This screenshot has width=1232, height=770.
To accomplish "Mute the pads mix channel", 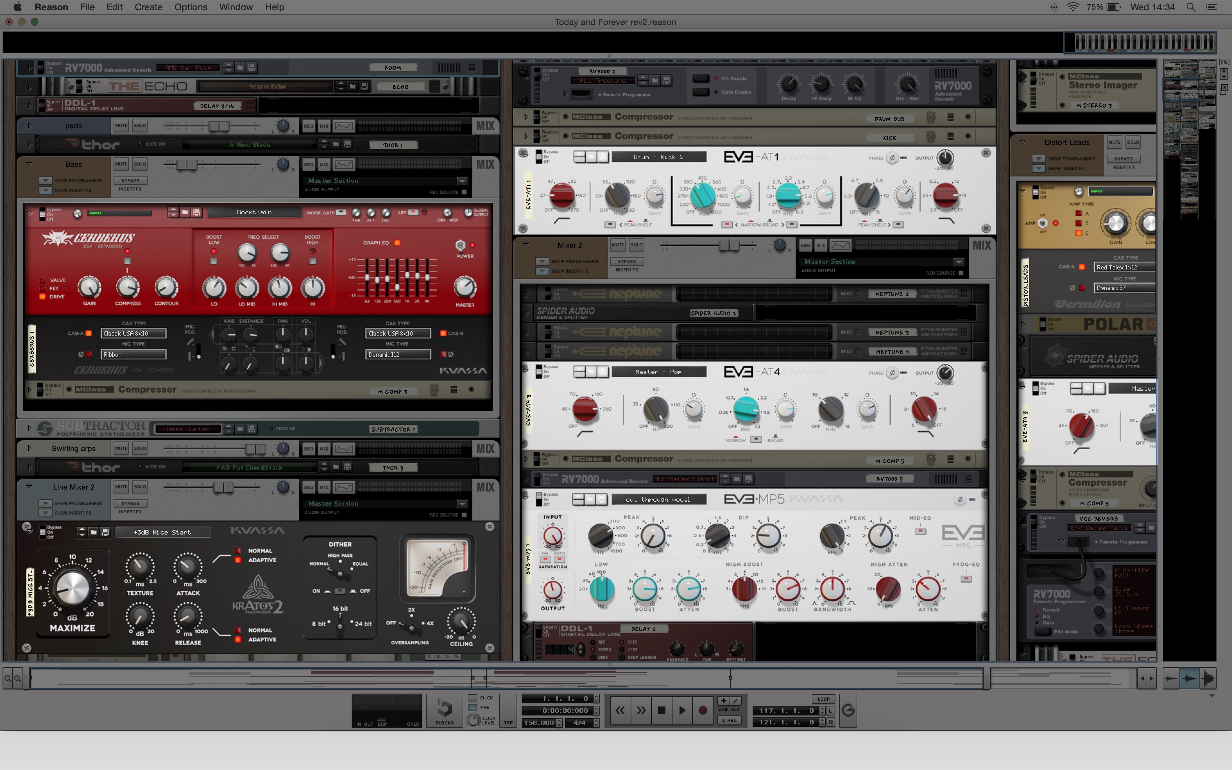I will click(x=121, y=125).
